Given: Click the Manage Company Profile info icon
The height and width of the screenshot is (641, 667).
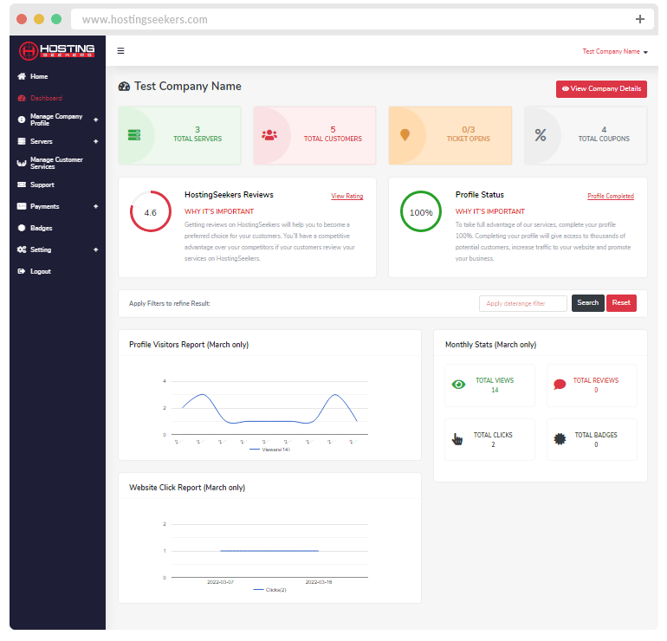Looking at the screenshot, I should (x=22, y=120).
